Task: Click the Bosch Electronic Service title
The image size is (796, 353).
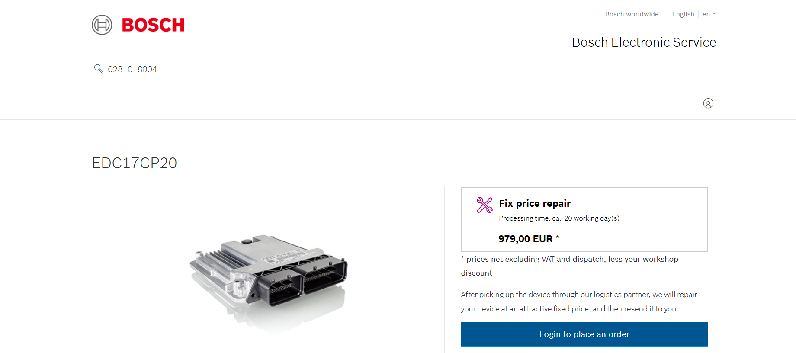Action: (x=644, y=42)
